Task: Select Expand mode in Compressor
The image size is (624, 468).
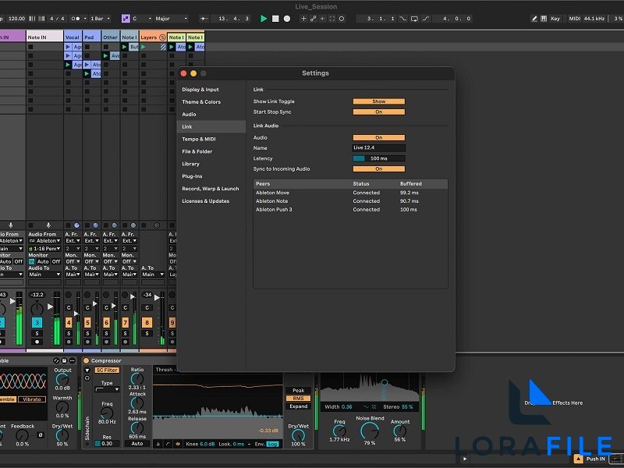Action: pos(299,406)
